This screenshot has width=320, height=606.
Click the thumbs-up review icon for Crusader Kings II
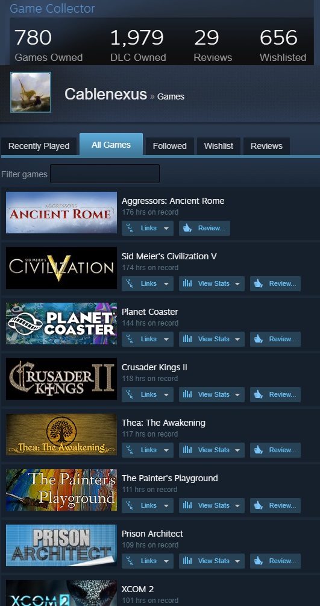[x=259, y=394]
